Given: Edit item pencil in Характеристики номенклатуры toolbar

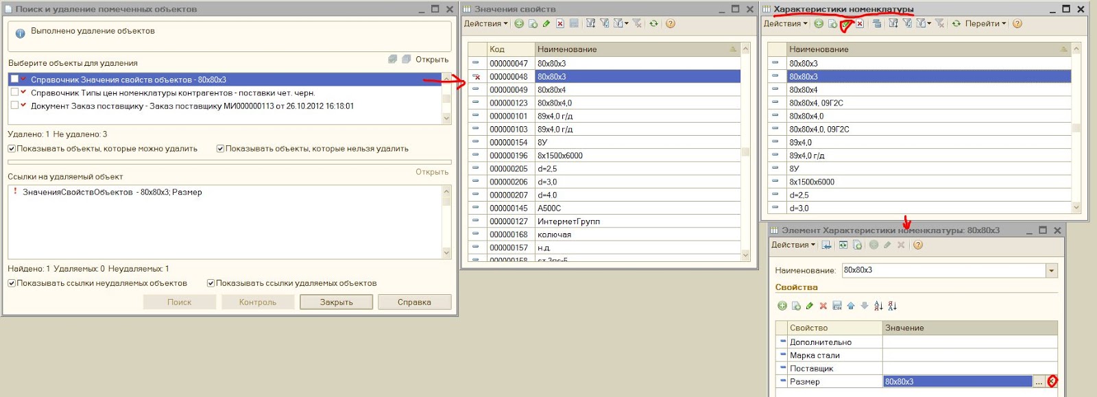Looking at the screenshot, I should 845,23.
